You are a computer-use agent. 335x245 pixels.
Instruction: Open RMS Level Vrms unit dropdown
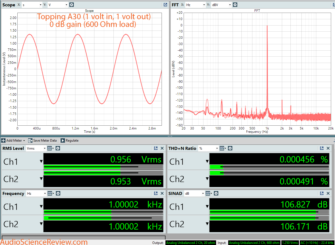(36, 148)
